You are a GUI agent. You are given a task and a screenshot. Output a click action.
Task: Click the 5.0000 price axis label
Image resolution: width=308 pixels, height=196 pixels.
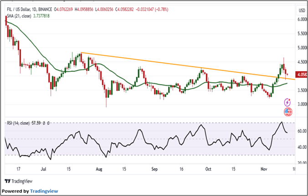click(x=303, y=48)
